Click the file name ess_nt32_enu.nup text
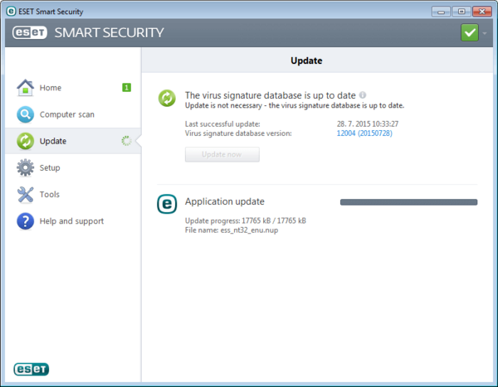Viewport: 498px width, 387px height. (249, 230)
